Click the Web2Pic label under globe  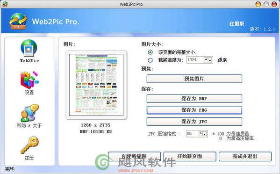click(29, 60)
